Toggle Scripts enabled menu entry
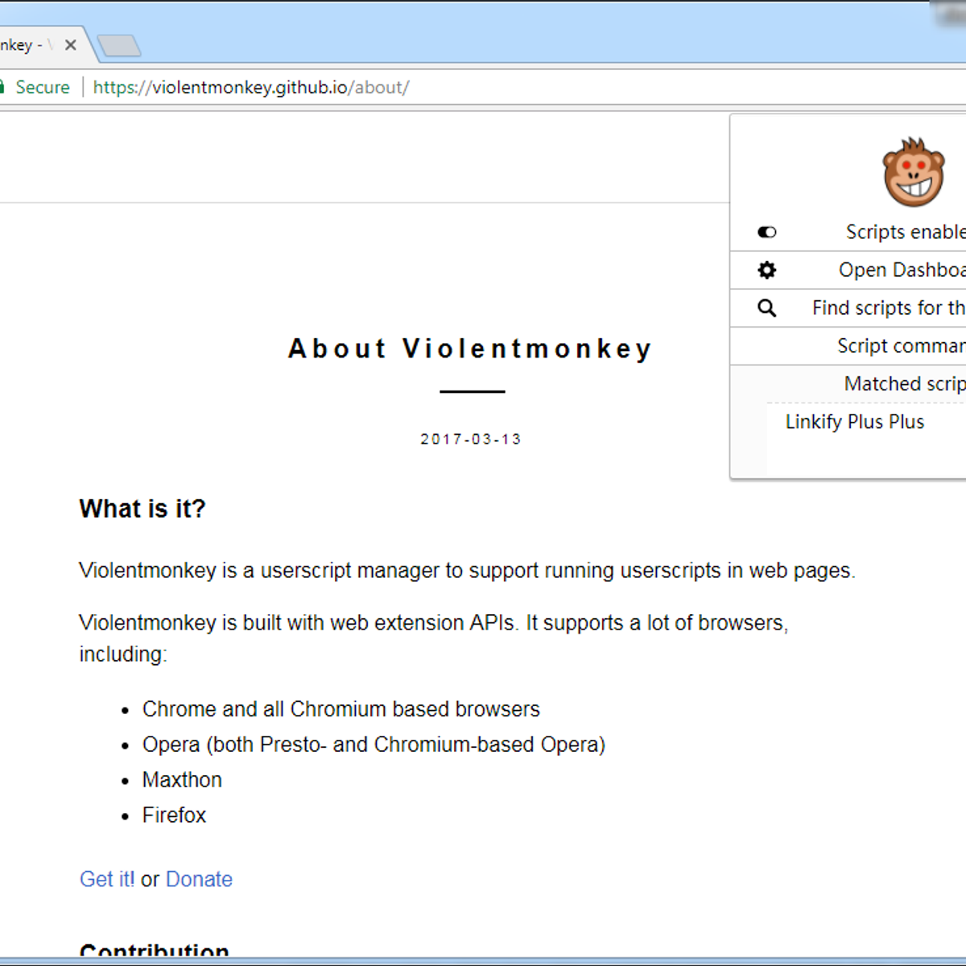 point(848,232)
